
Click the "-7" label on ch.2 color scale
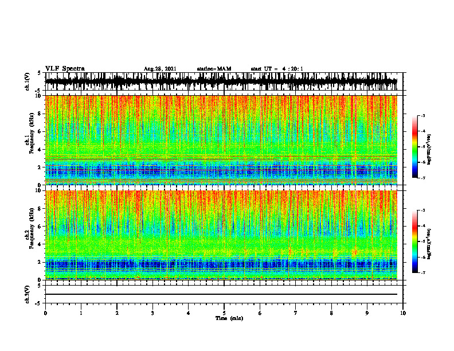[x=423, y=272]
